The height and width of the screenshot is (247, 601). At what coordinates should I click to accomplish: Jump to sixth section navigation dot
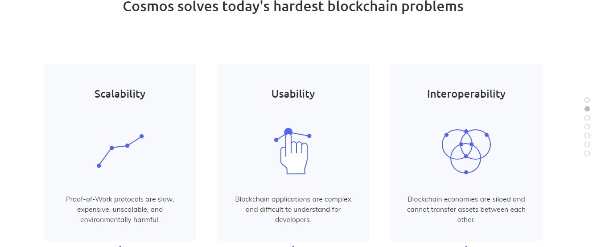click(x=587, y=144)
